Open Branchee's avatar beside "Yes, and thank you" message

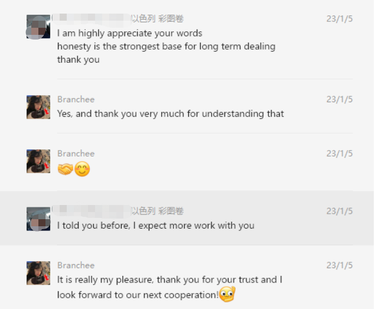tap(38, 107)
